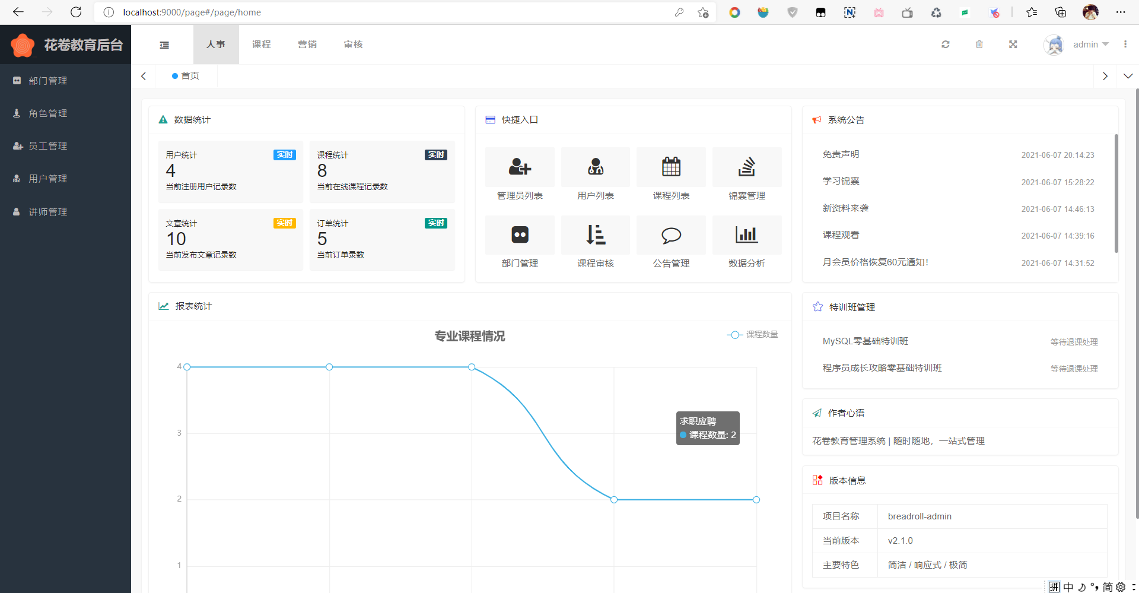Viewport: 1139px width, 593px height.
Task: Click the browser address bar URL
Action: point(192,12)
